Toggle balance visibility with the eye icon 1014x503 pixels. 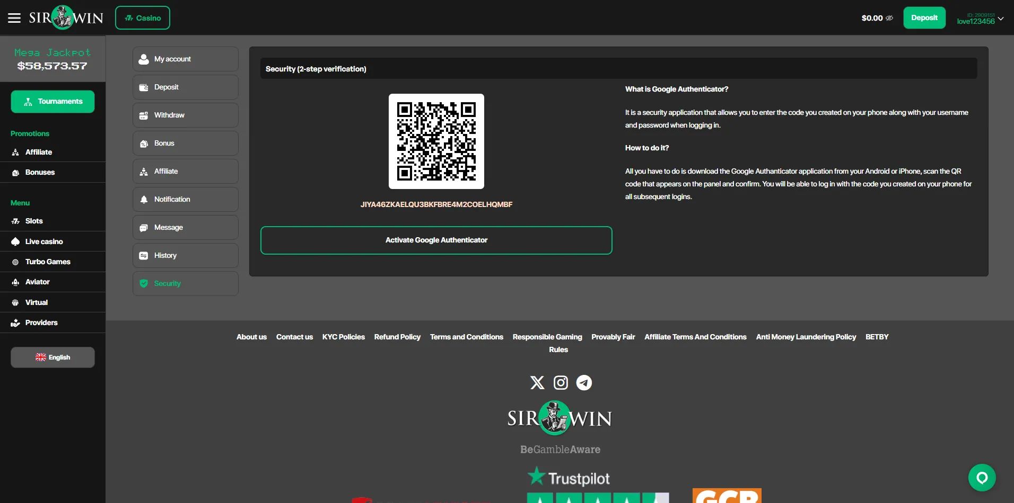tap(890, 17)
